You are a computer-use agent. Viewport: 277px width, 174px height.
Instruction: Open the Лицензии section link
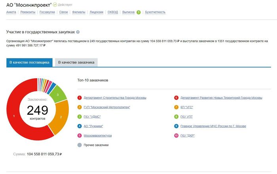[x=97, y=12]
